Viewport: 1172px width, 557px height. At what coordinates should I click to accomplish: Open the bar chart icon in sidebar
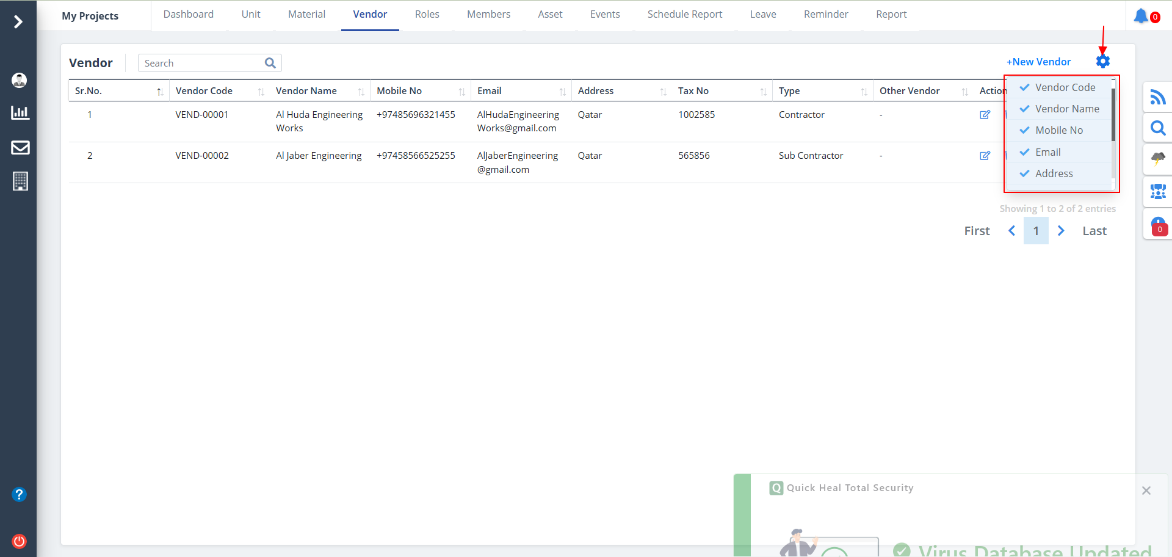click(20, 112)
